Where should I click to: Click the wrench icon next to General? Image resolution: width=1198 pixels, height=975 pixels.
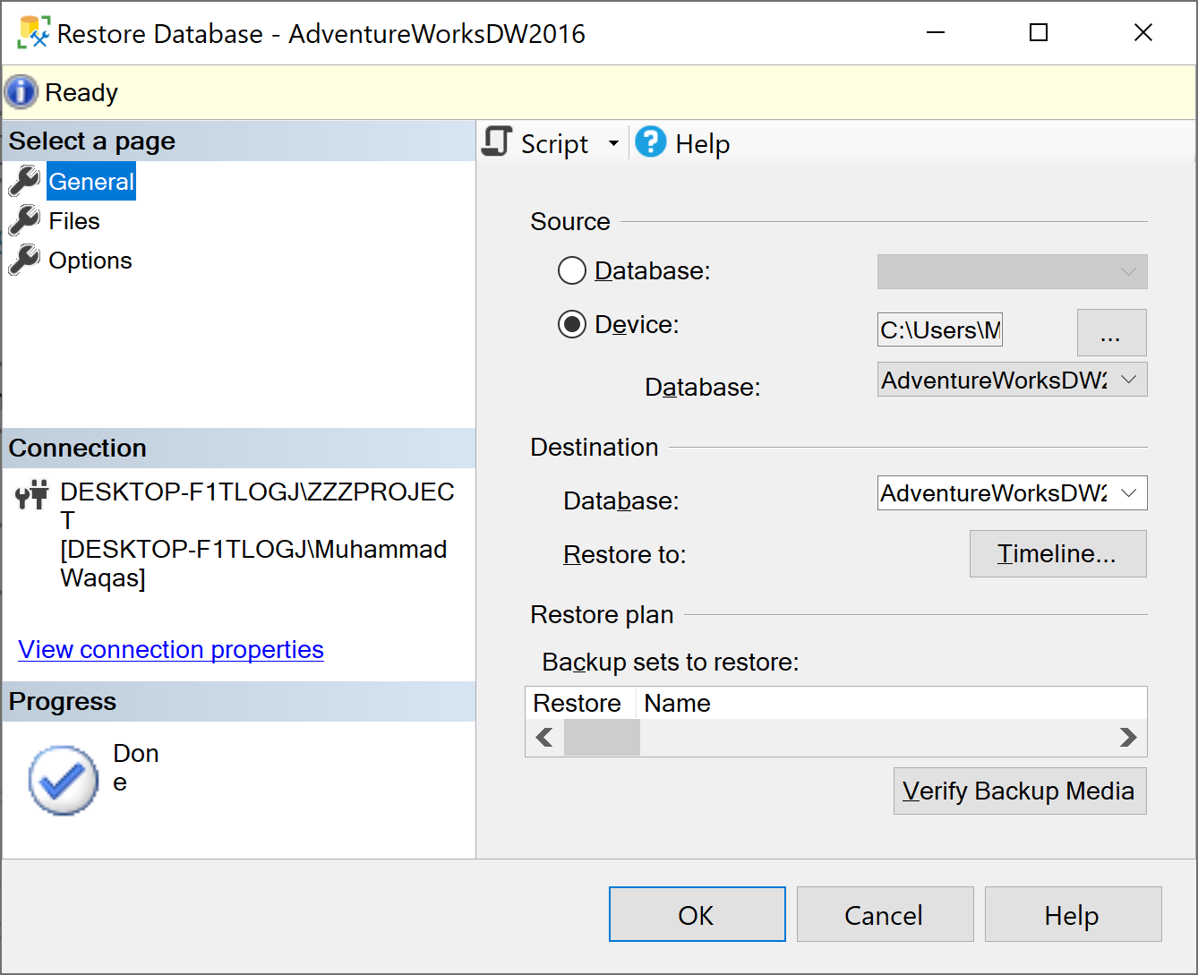[x=24, y=181]
